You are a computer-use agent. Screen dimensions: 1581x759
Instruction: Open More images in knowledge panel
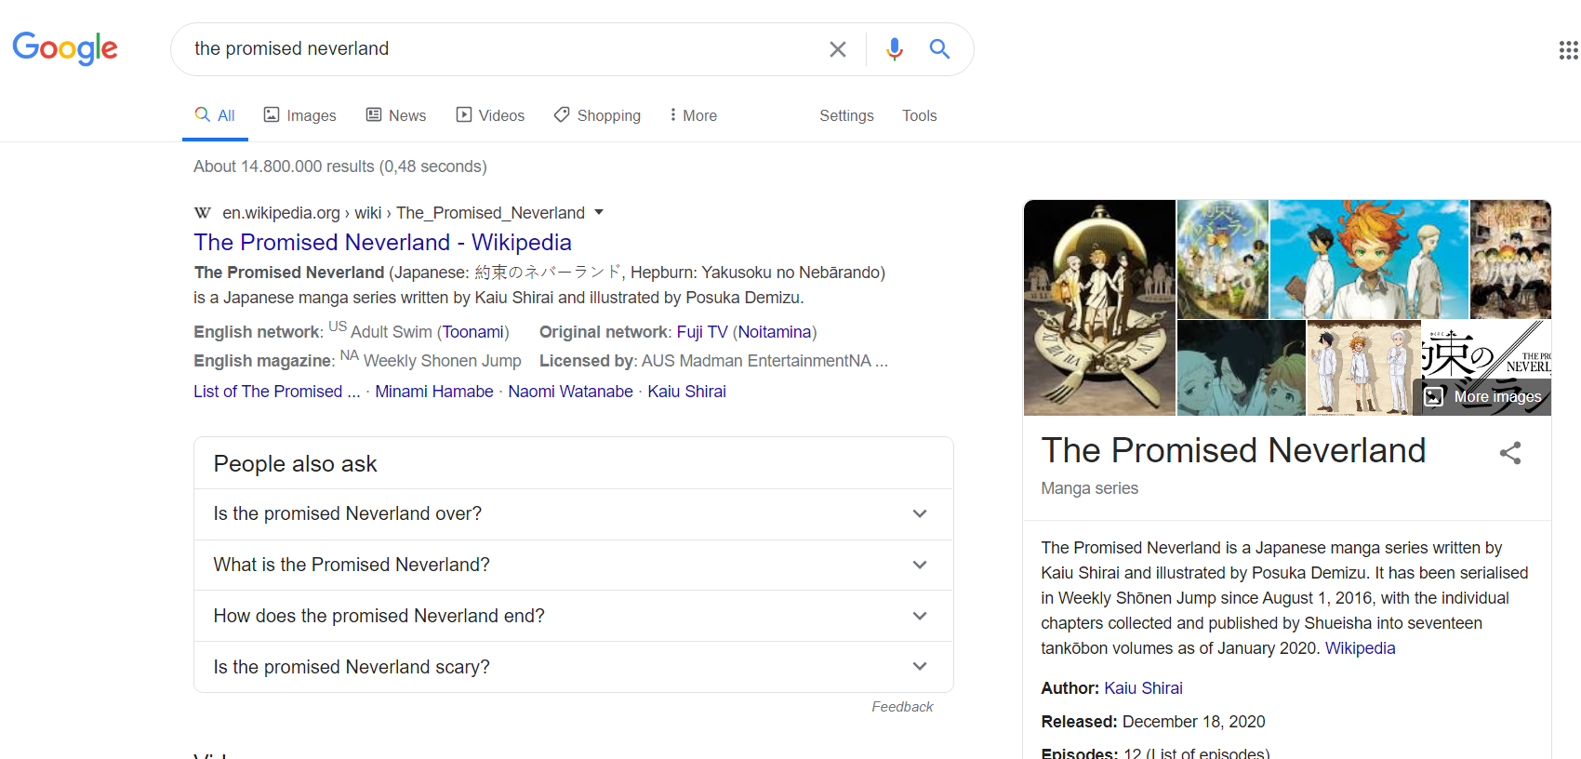[x=1482, y=397]
